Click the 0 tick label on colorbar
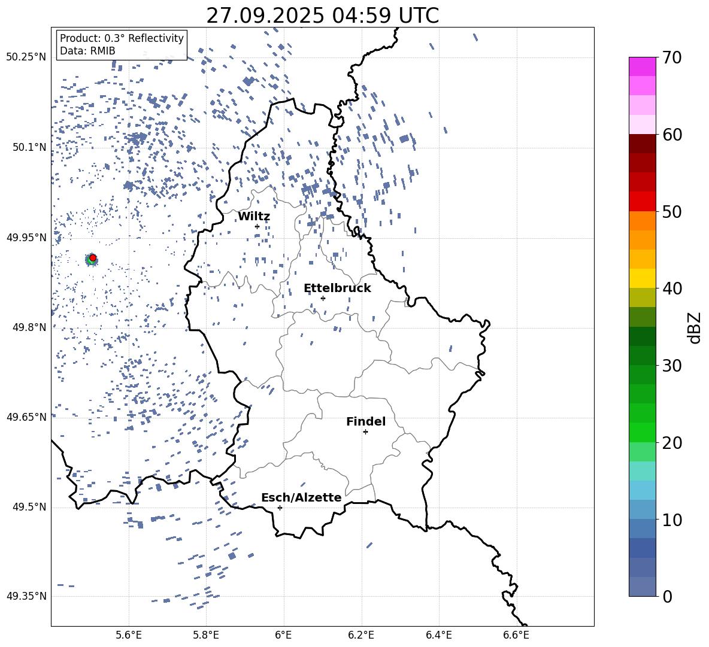The height and width of the screenshot is (647, 709). (667, 596)
